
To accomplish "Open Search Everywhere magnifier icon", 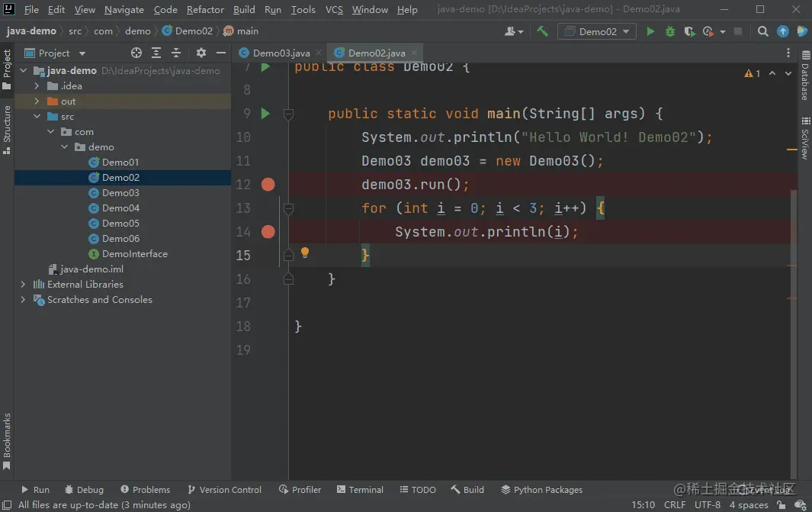I will pos(763,31).
